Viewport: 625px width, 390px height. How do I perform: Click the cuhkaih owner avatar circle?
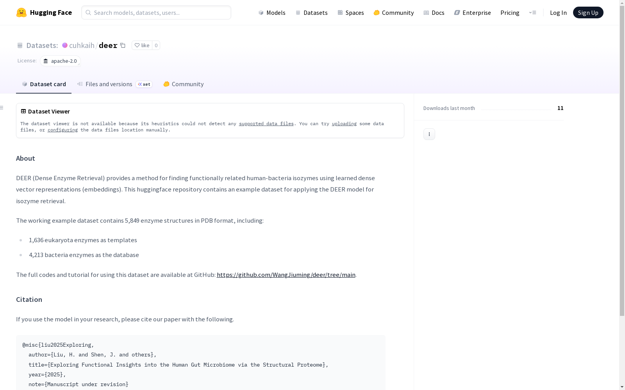click(65, 45)
